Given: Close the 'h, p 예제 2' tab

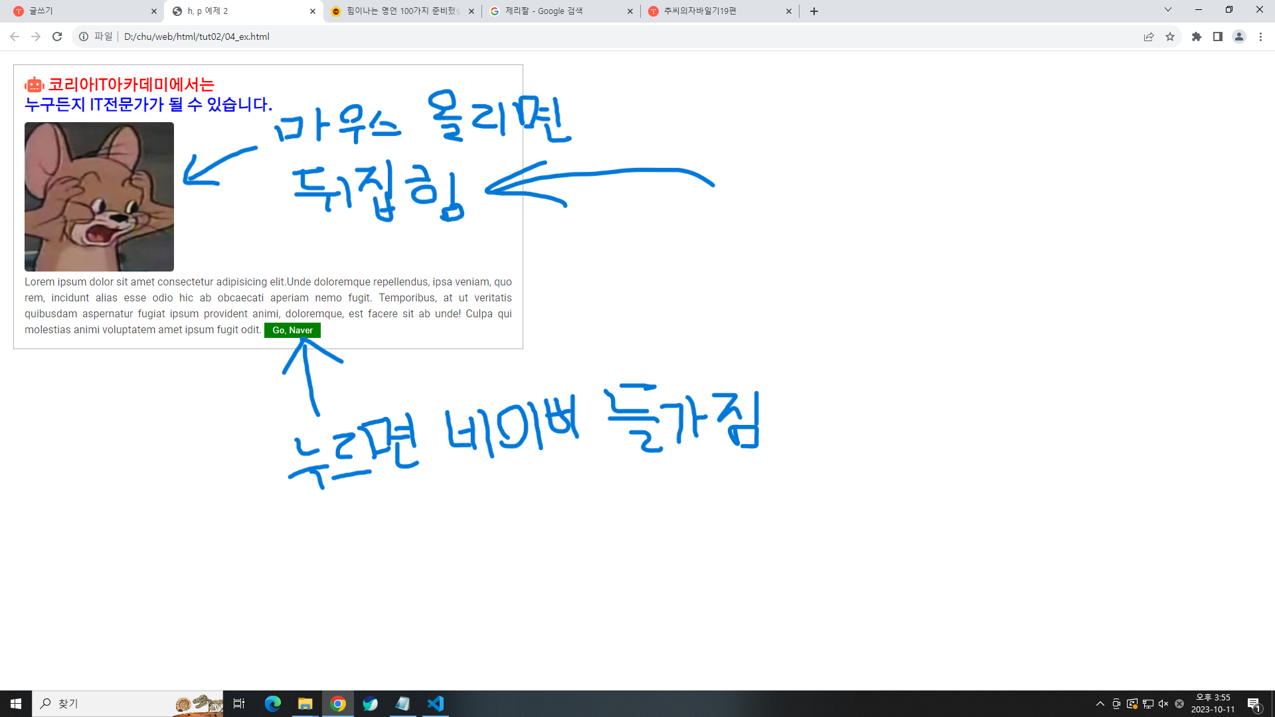Looking at the screenshot, I should [313, 11].
